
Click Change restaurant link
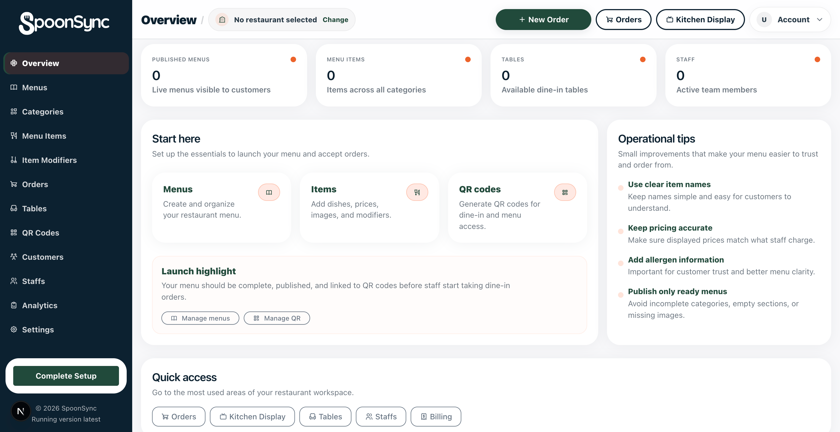point(335,20)
